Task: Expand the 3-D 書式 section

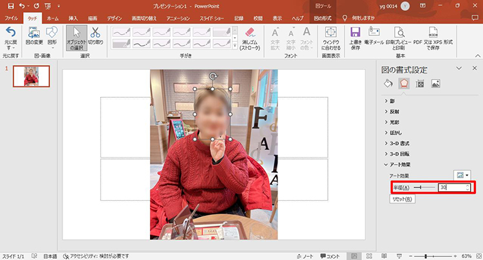Action: (399, 142)
